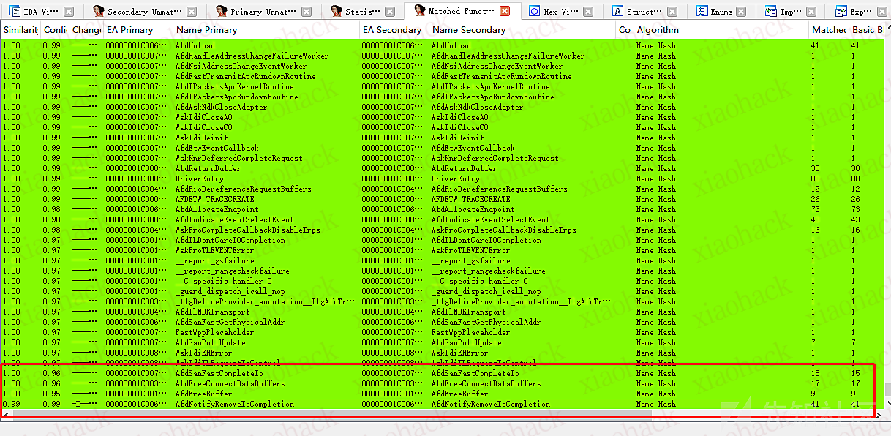Select the AfdNotifyRemoveIoCompletion primary function row
Screen dimensions: 891x436
234,404
